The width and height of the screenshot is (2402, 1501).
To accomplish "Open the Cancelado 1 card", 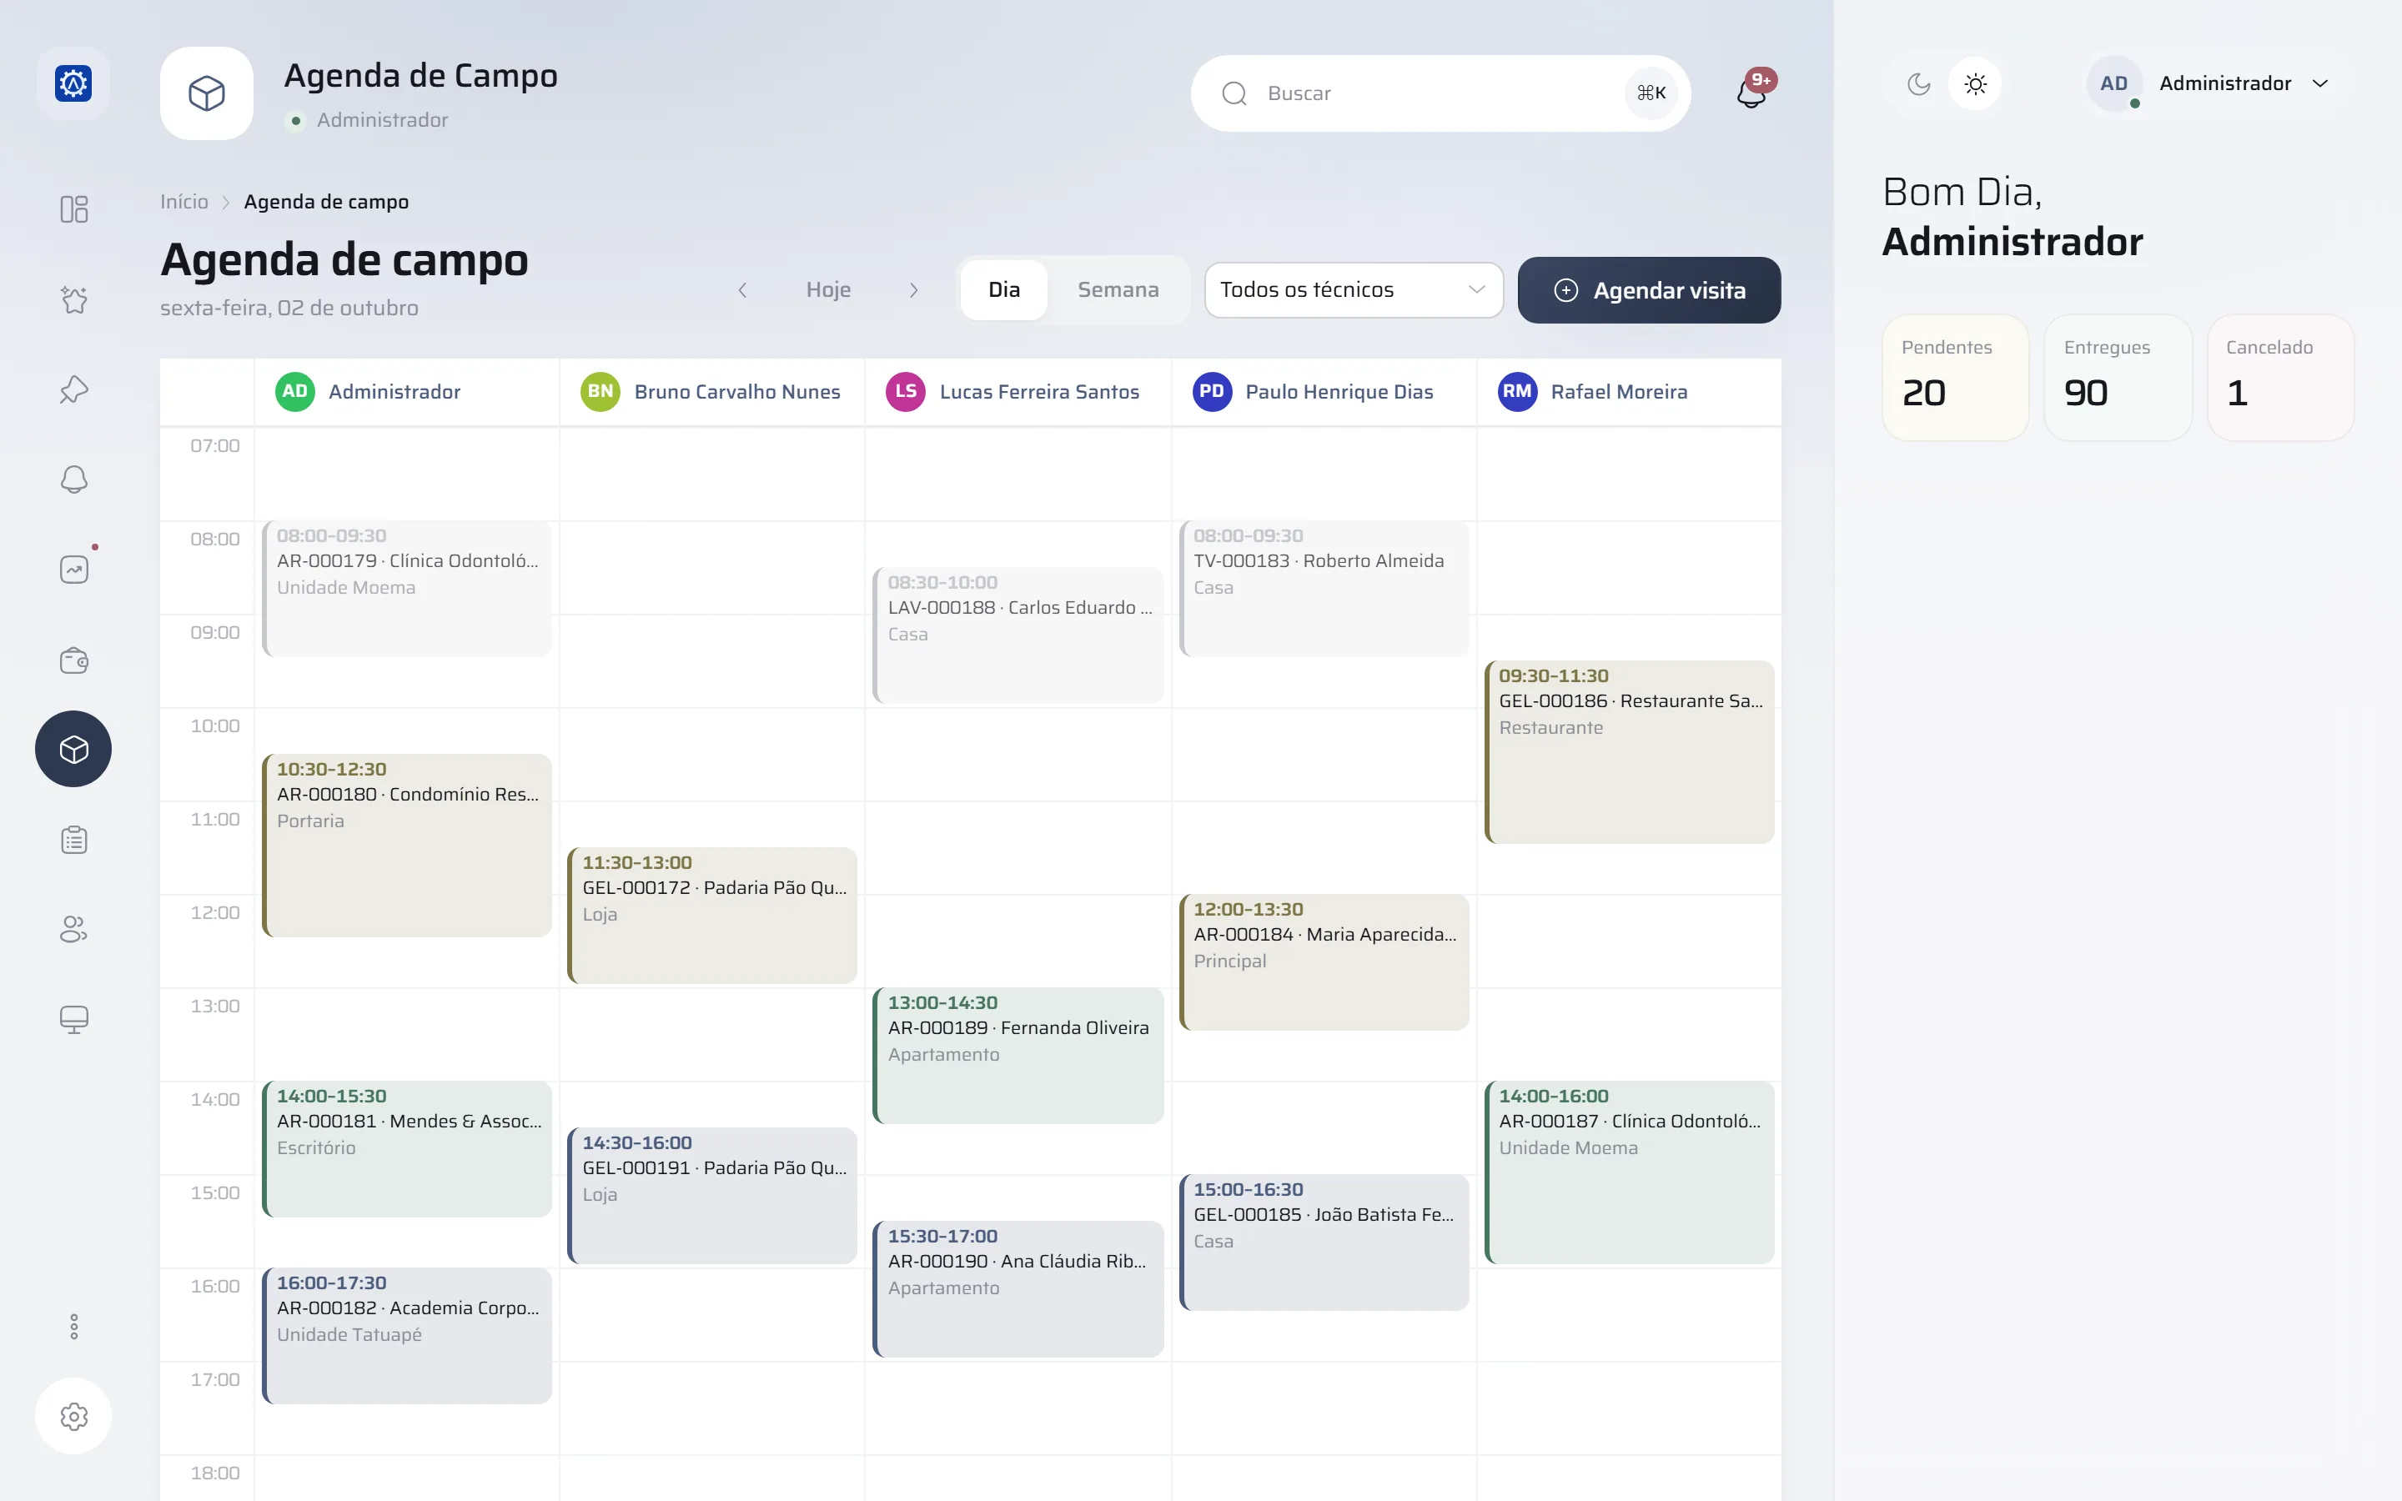I will [2280, 377].
